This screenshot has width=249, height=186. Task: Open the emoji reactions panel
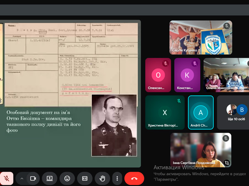(67, 179)
